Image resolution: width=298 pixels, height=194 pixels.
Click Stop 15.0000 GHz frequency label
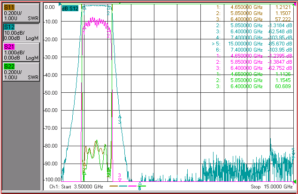click(x=272, y=187)
